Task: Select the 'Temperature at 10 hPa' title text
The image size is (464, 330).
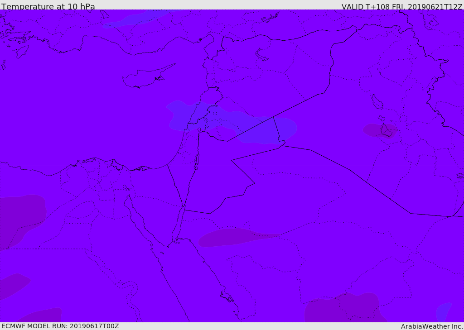Action: coord(48,6)
